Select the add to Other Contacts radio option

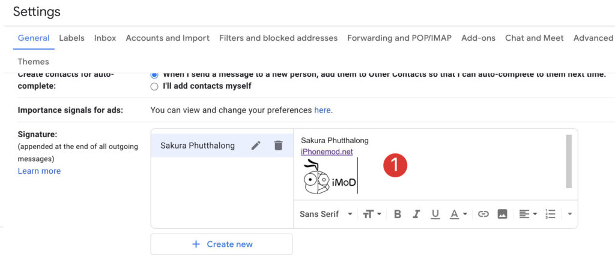154,74
